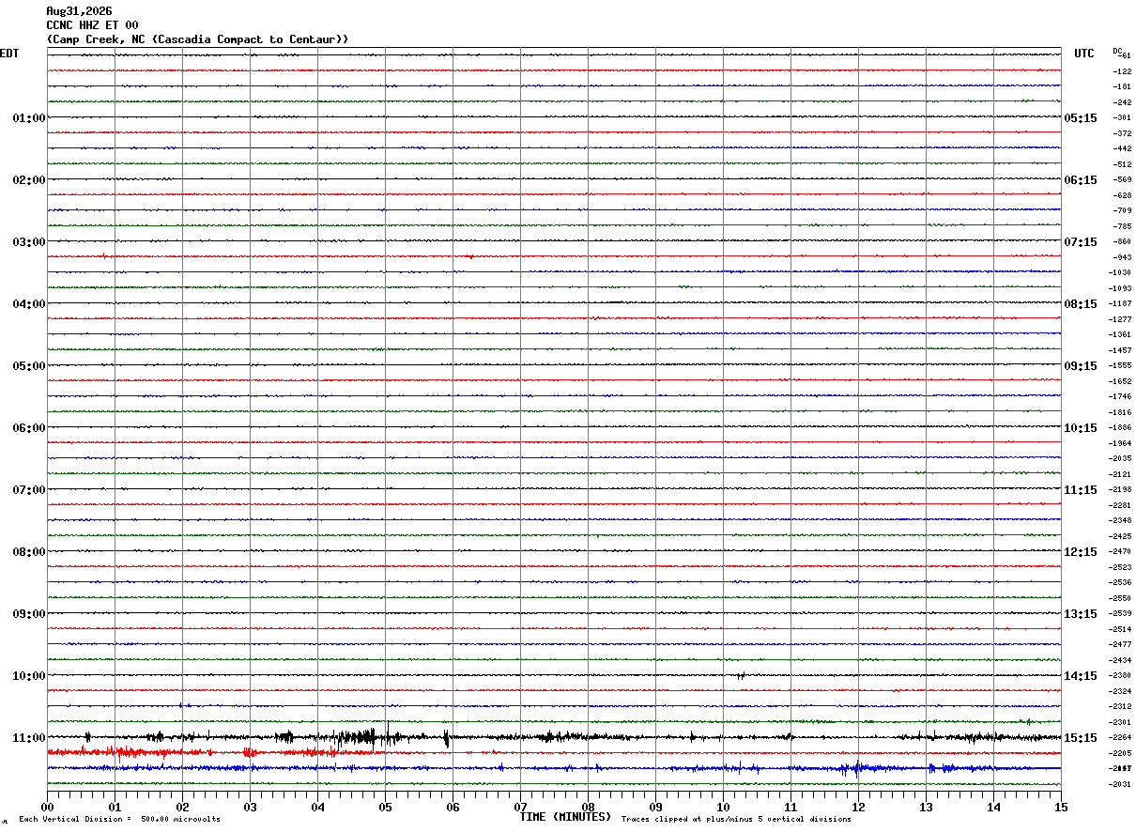Click the Camp Creek, NC location caption
The image size is (1136, 832).
click(x=197, y=39)
